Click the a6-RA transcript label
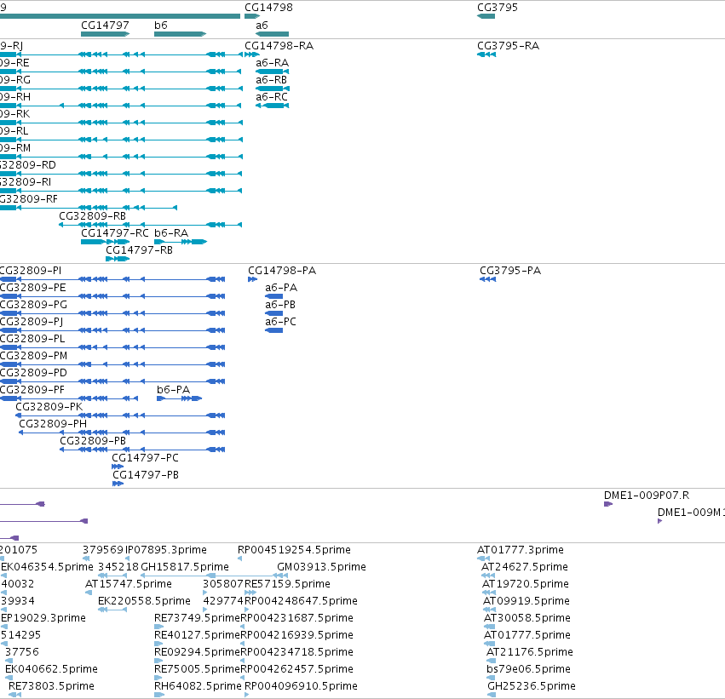Viewport: 725px width, 699px height. click(x=273, y=63)
